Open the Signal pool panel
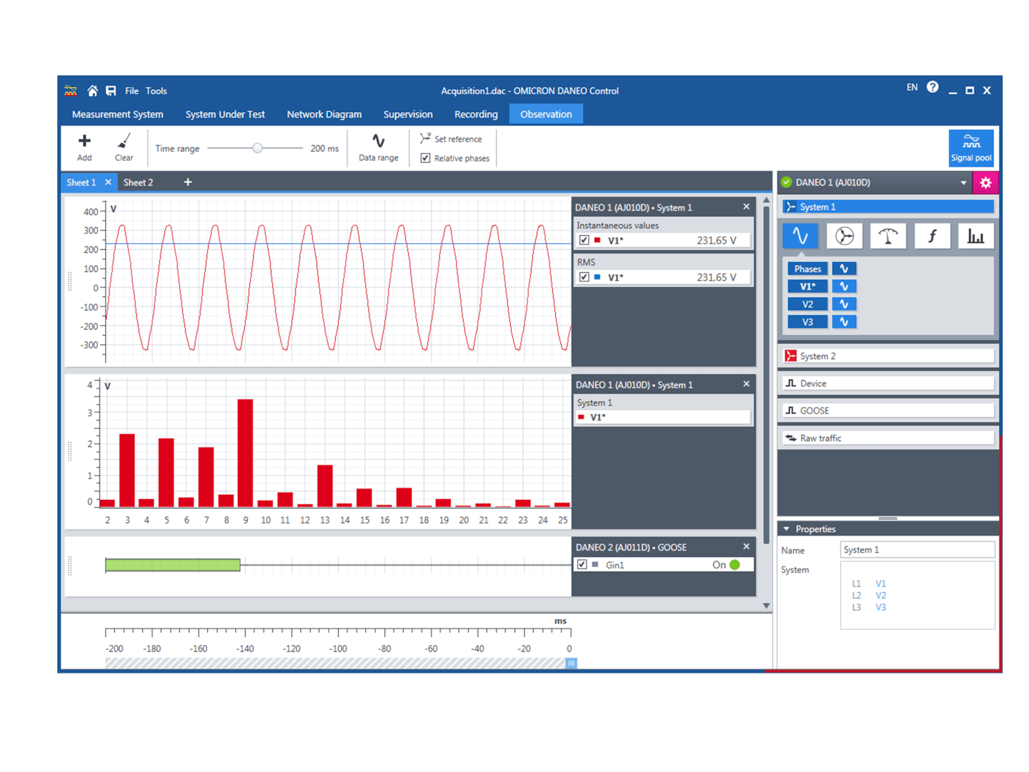1029x772 pixels. (970, 147)
